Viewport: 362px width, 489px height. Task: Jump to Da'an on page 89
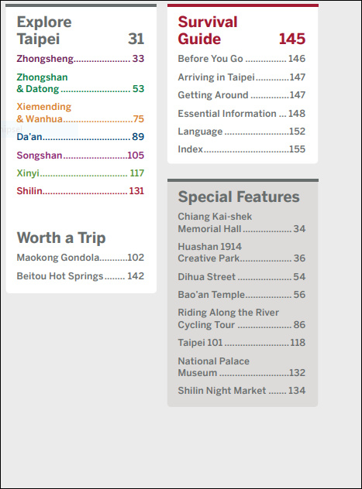click(81, 137)
